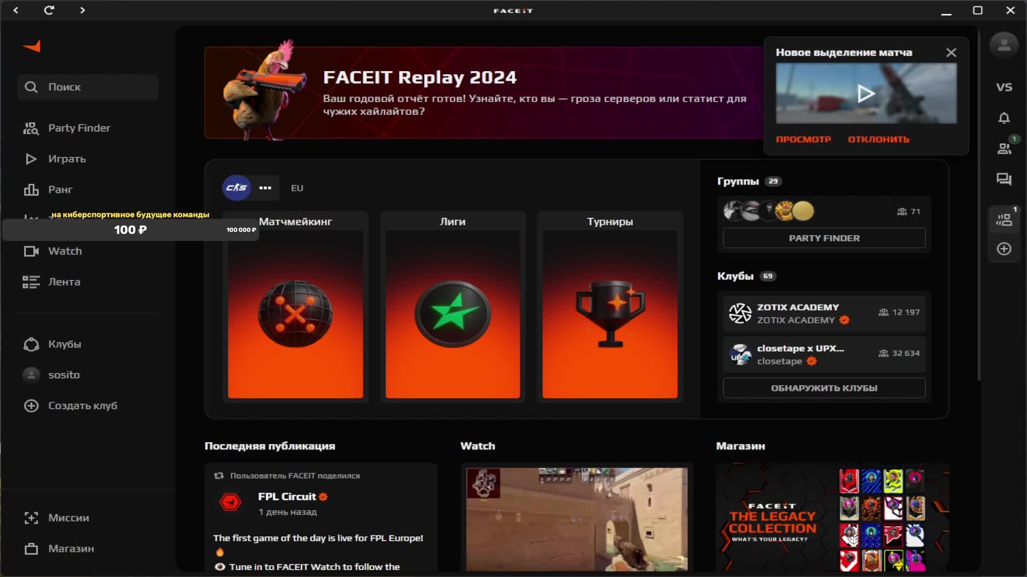The width and height of the screenshot is (1027, 577).
Task: Go to Миссии menu item
Action: point(68,518)
